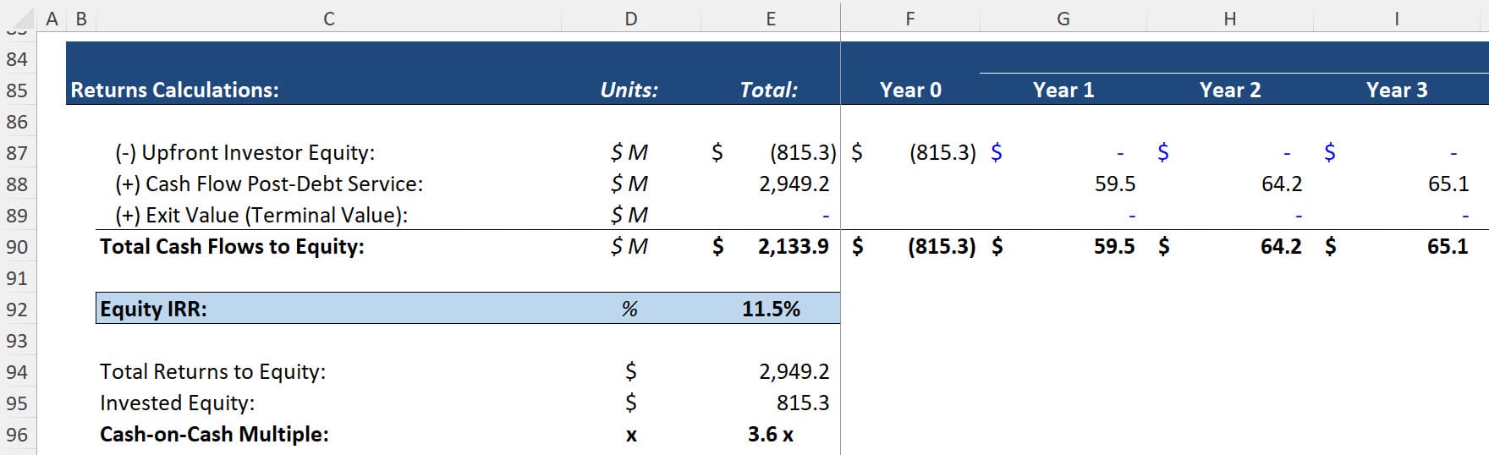Select column E header

click(771, 19)
